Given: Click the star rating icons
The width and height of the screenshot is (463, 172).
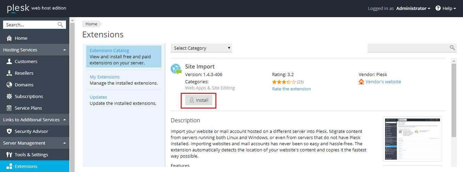Looking at the screenshot, I should point(284,82).
